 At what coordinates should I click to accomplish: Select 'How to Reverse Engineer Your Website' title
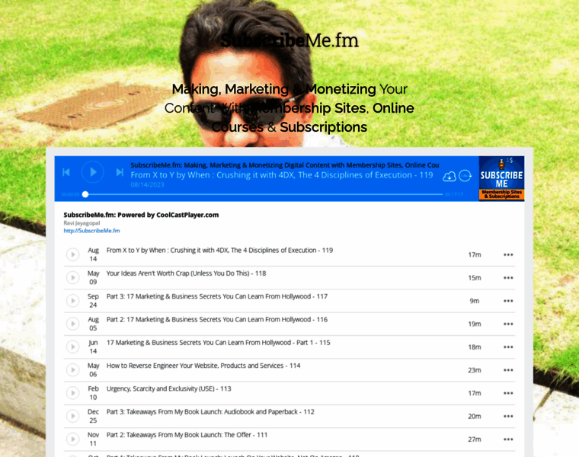click(203, 366)
